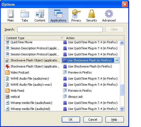
Task: Click the Winamp audio/mid file icon
Action: (7, 109)
